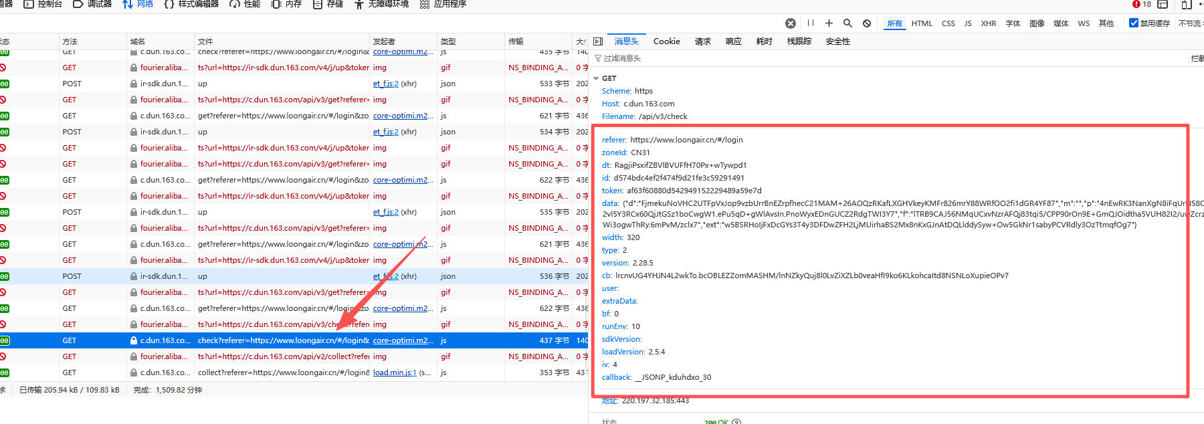The image size is (1204, 424).
Task: Switch to the 网络 network tool
Action: [x=138, y=4]
